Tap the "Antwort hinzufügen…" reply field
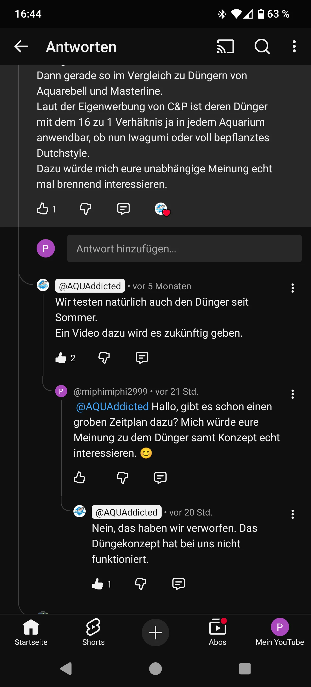Screen dimensions: 311x687 [x=184, y=248]
